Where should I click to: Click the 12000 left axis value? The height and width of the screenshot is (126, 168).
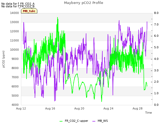click(14, 31)
